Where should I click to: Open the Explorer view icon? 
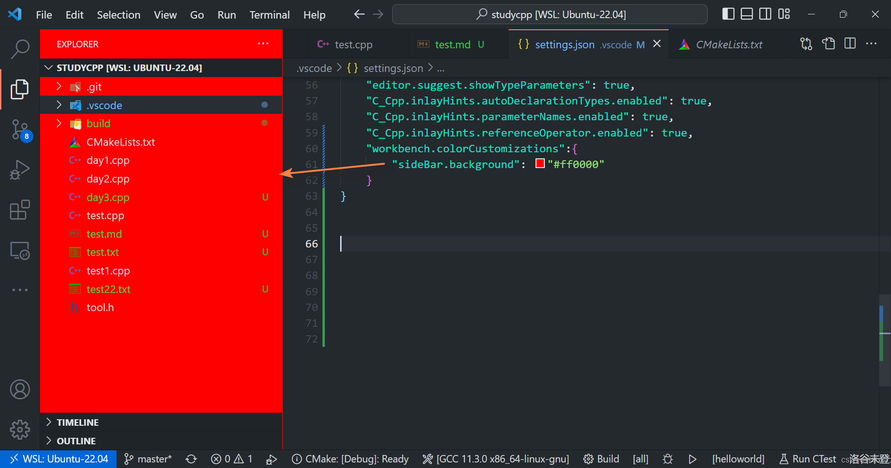[20, 89]
